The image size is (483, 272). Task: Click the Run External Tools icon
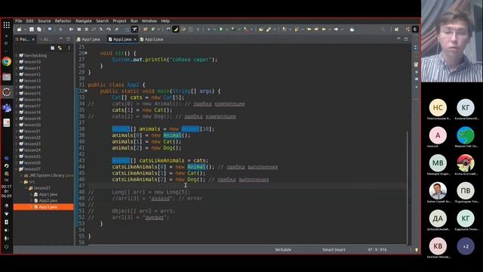coord(246,29)
